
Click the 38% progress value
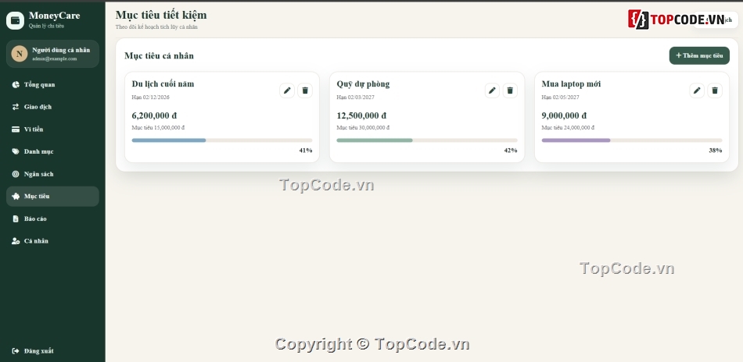coord(716,151)
